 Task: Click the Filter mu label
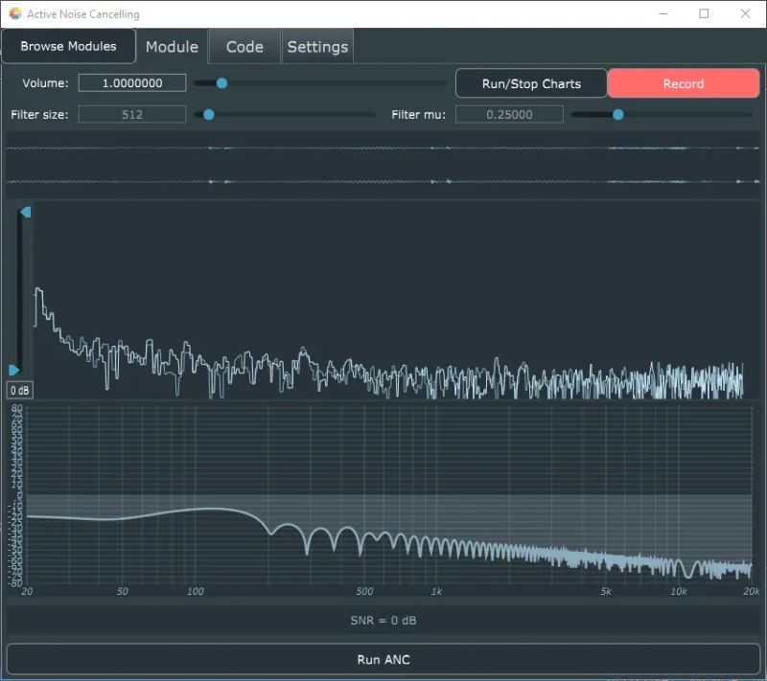tap(419, 114)
